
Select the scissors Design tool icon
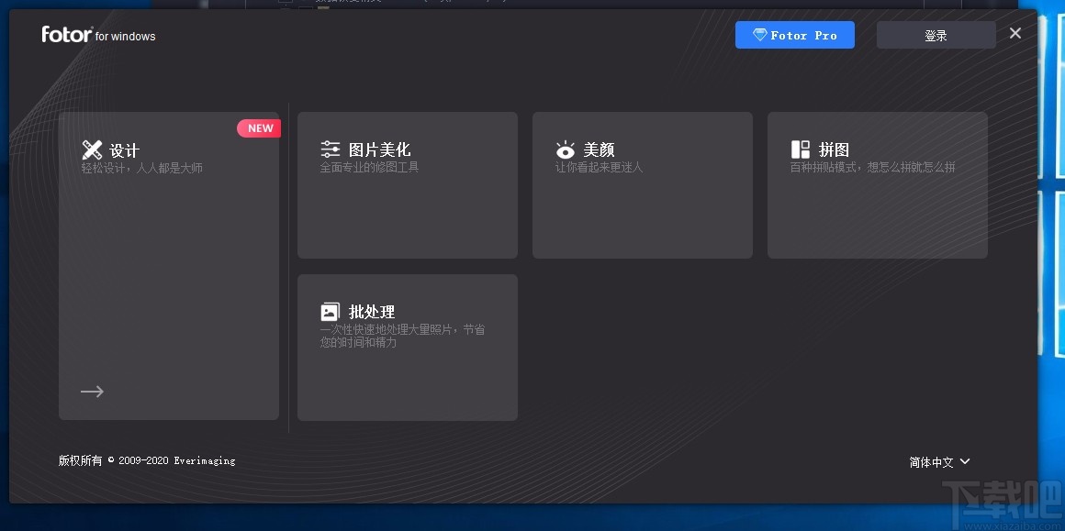pos(92,149)
